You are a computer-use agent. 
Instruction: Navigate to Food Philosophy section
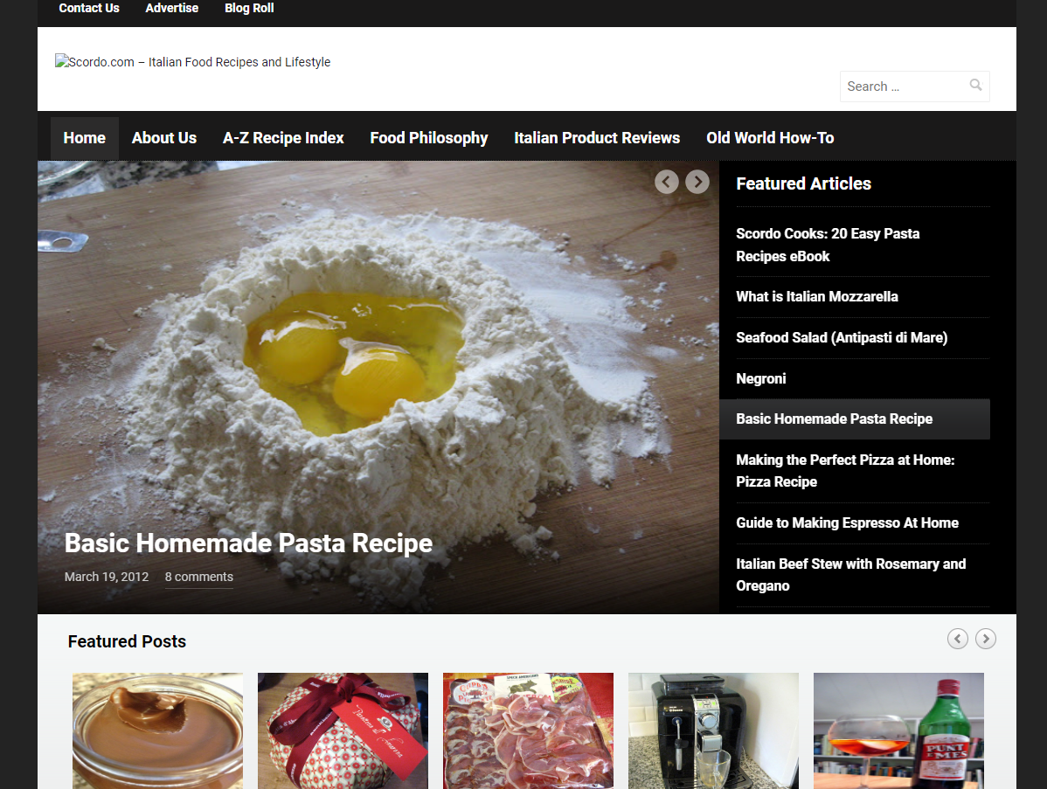click(429, 138)
